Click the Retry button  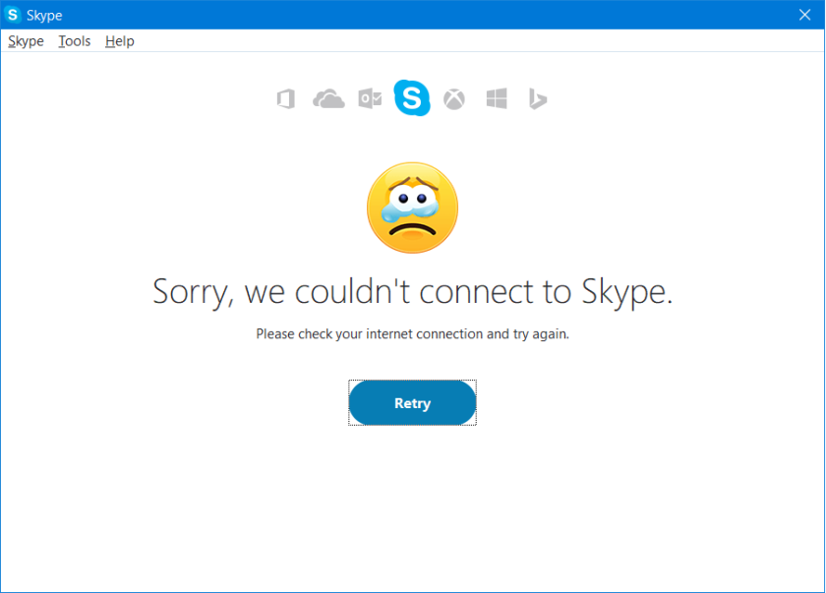tap(412, 403)
